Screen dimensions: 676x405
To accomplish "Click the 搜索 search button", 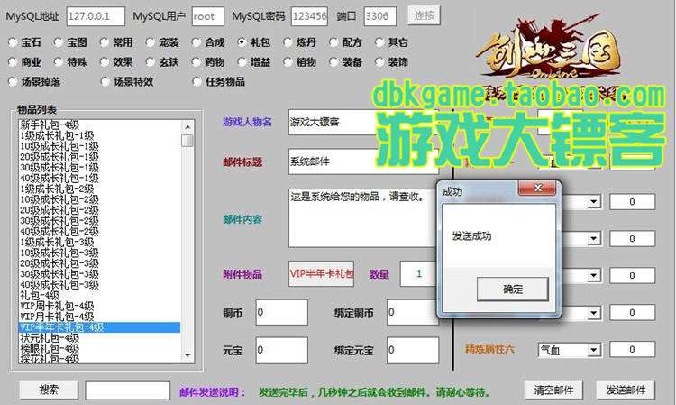I will tap(49, 390).
